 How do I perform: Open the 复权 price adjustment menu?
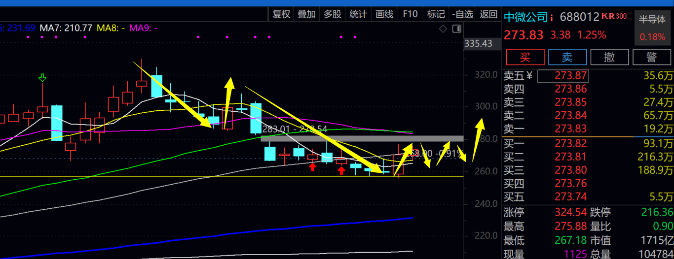pos(281,14)
